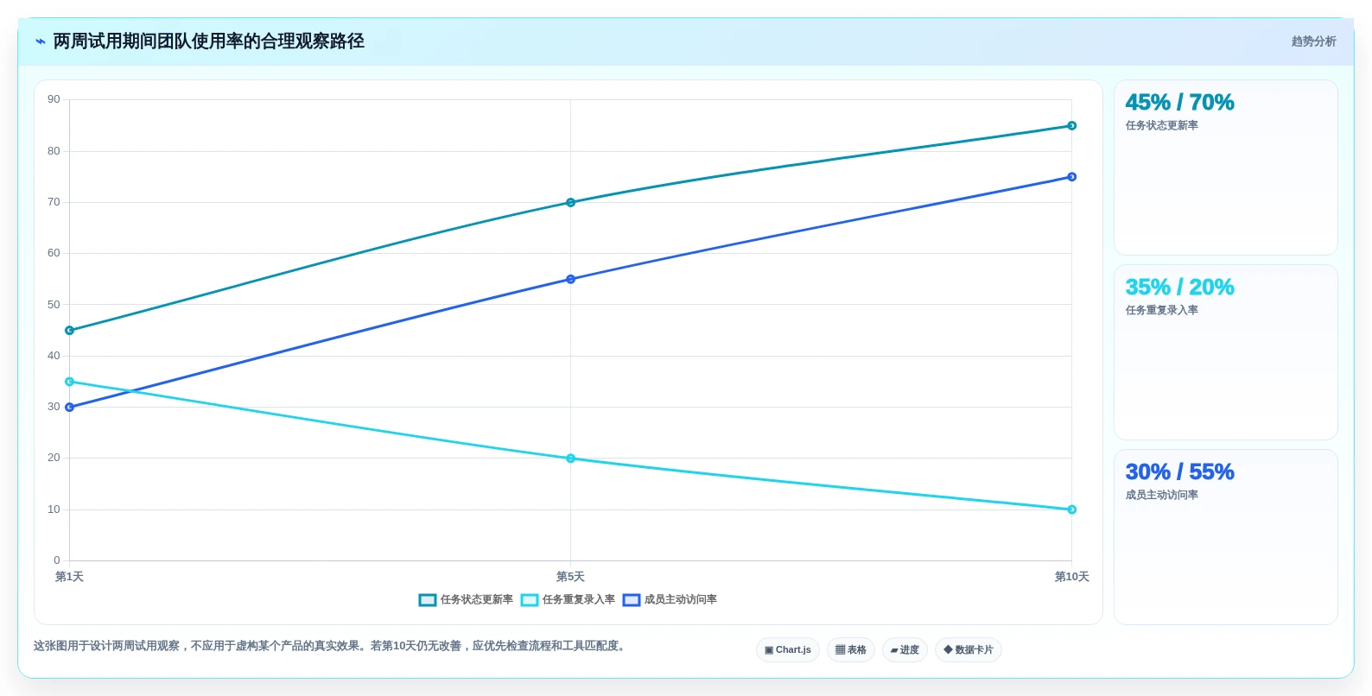
Task: Click the lightning bolt icon beside the title
Action: coord(40,41)
